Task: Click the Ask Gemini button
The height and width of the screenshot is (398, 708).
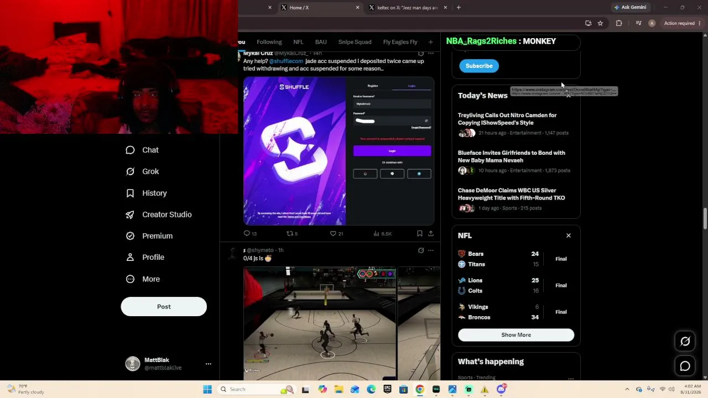Action: [630, 8]
